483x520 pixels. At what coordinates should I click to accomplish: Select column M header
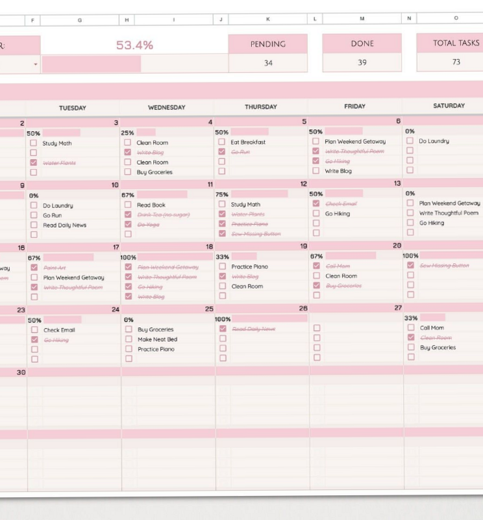click(x=362, y=19)
